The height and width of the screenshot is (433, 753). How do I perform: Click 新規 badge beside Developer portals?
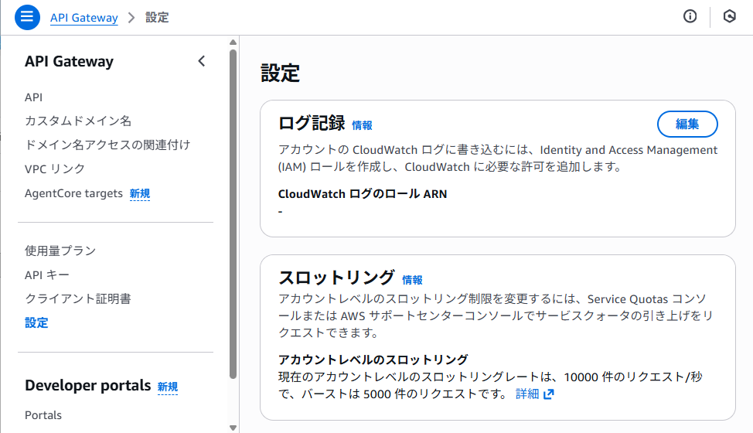click(168, 387)
